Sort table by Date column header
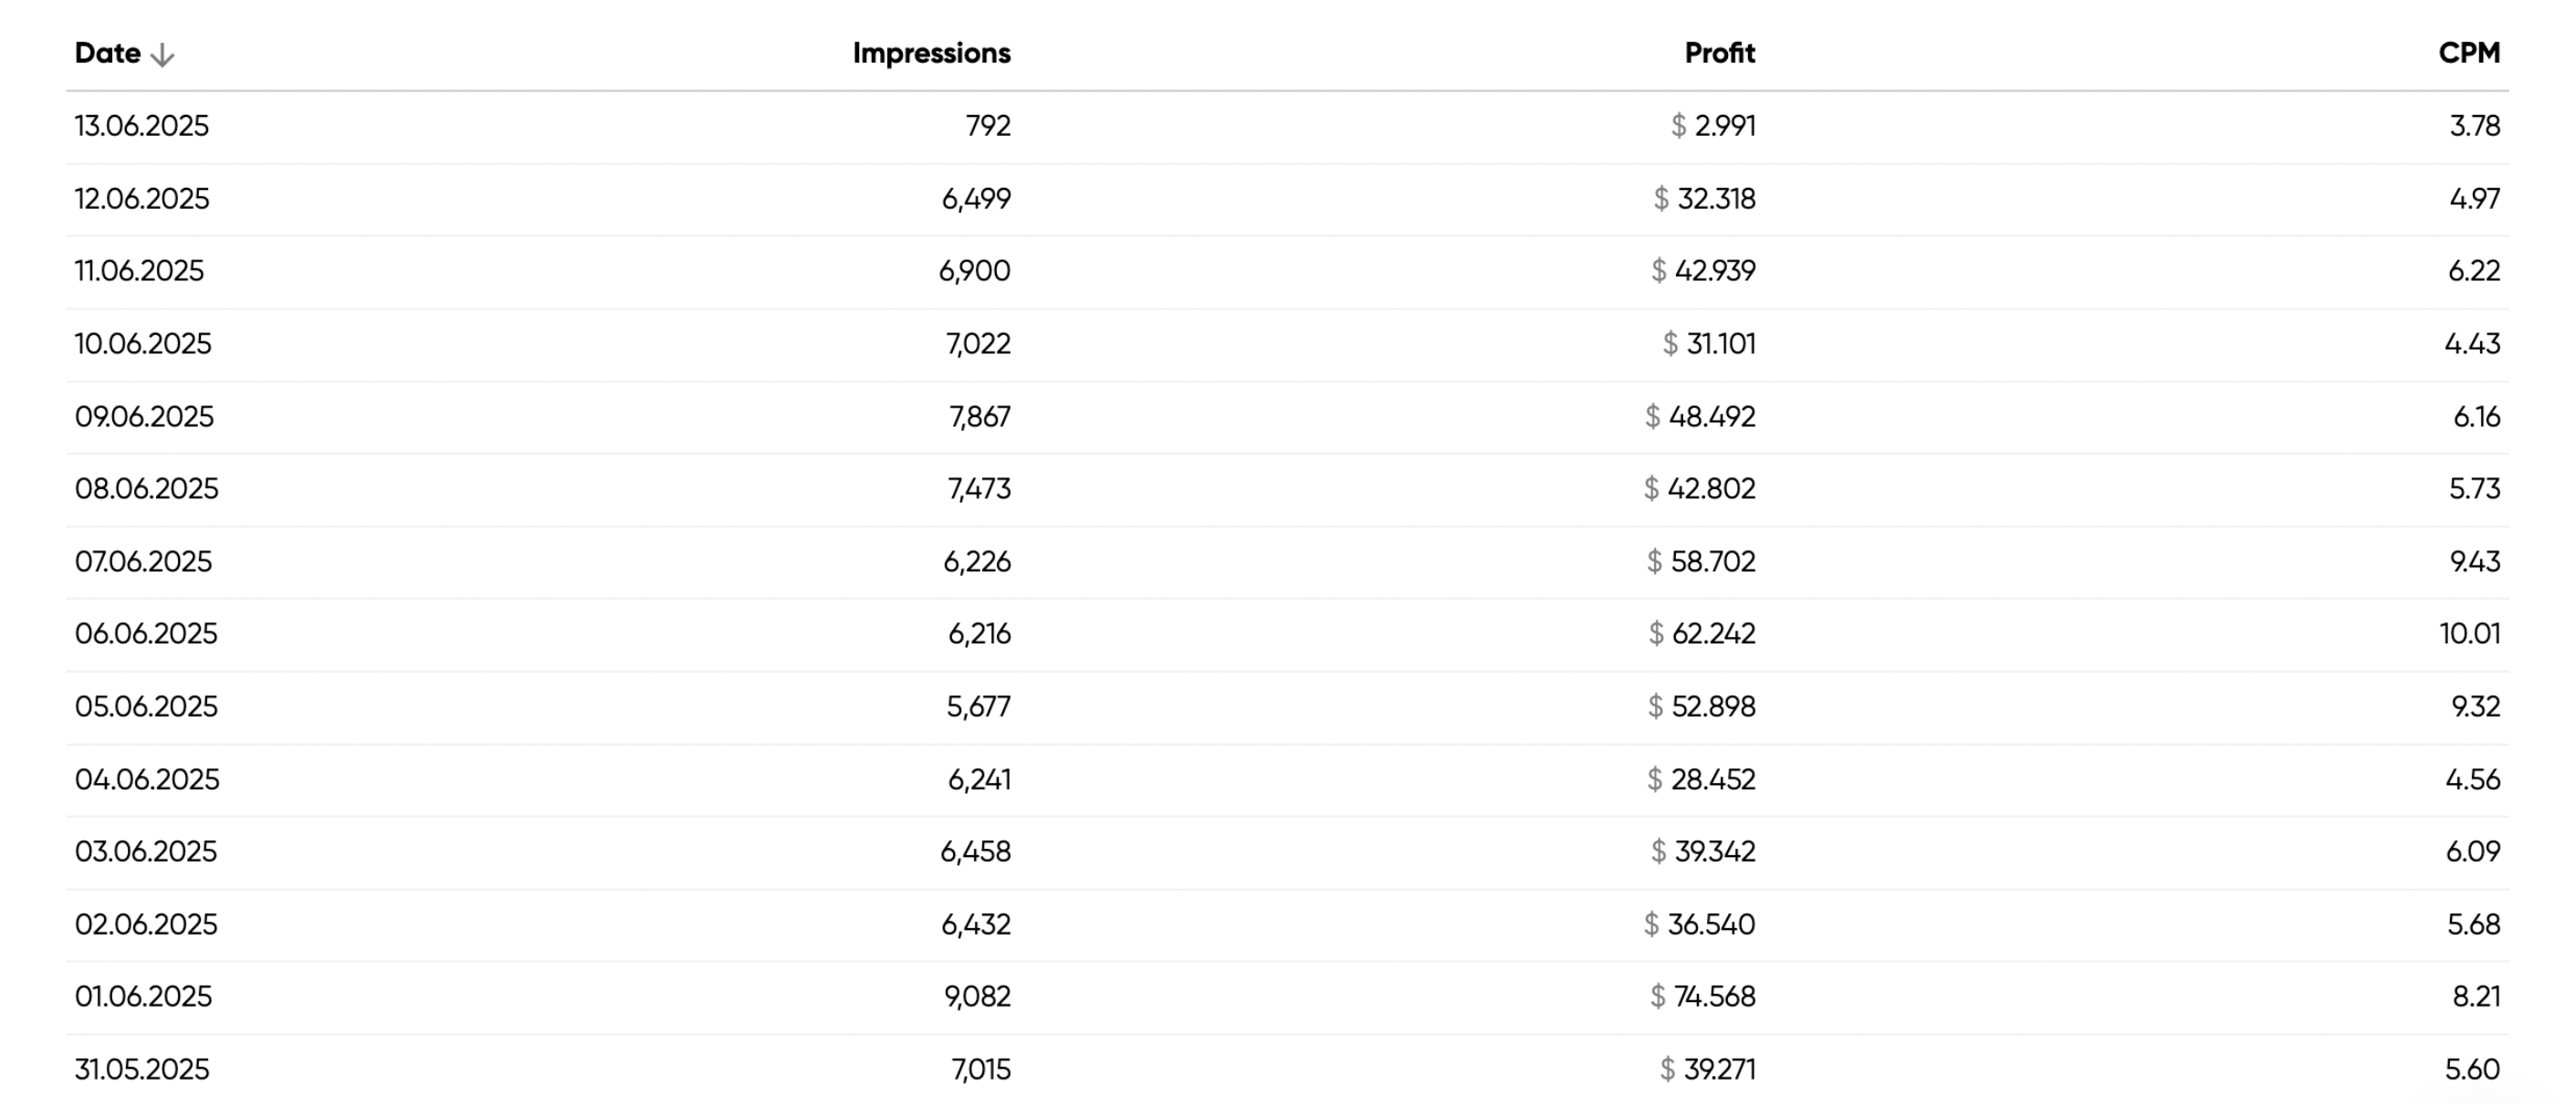Viewport: 2576px width, 1118px height. (x=108, y=53)
